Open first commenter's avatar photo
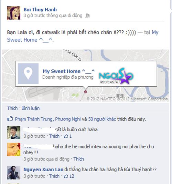The width and height of the screenshot is (172, 184). [13, 132]
